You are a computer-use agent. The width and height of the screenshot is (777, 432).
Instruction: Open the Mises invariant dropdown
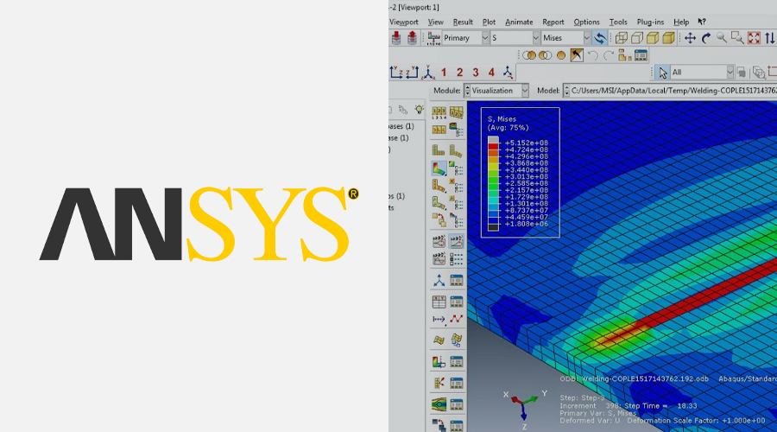(565, 38)
